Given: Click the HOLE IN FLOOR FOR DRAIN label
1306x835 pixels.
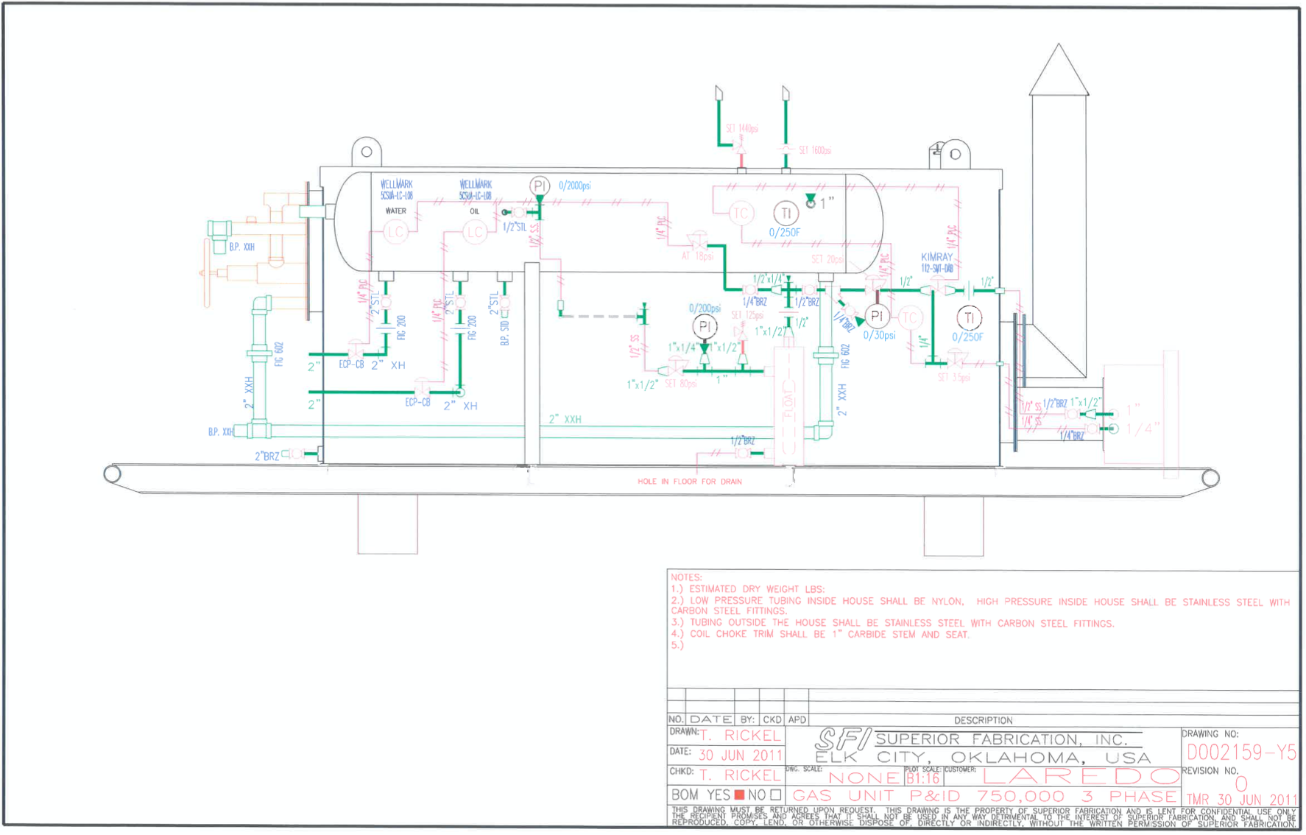Looking at the screenshot, I should [x=689, y=482].
